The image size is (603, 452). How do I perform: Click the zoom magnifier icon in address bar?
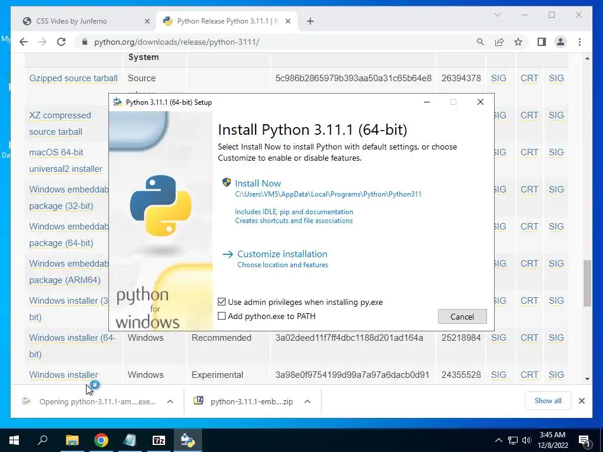tap(481, 42)
